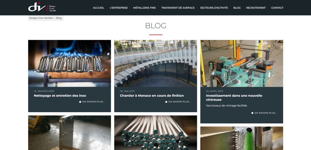Image resolution: width=311 pixels, height=150 pixels.
Task: Click the Blog breadcrumb item
Action: click(x=59, y=18)
